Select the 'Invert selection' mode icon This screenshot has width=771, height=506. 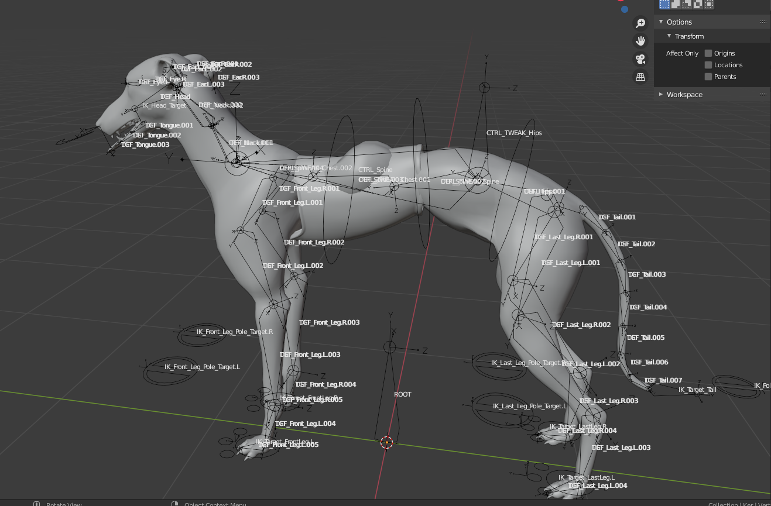point(698,4)
